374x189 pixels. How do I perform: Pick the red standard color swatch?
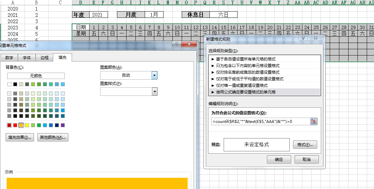[x=15, y=125]
